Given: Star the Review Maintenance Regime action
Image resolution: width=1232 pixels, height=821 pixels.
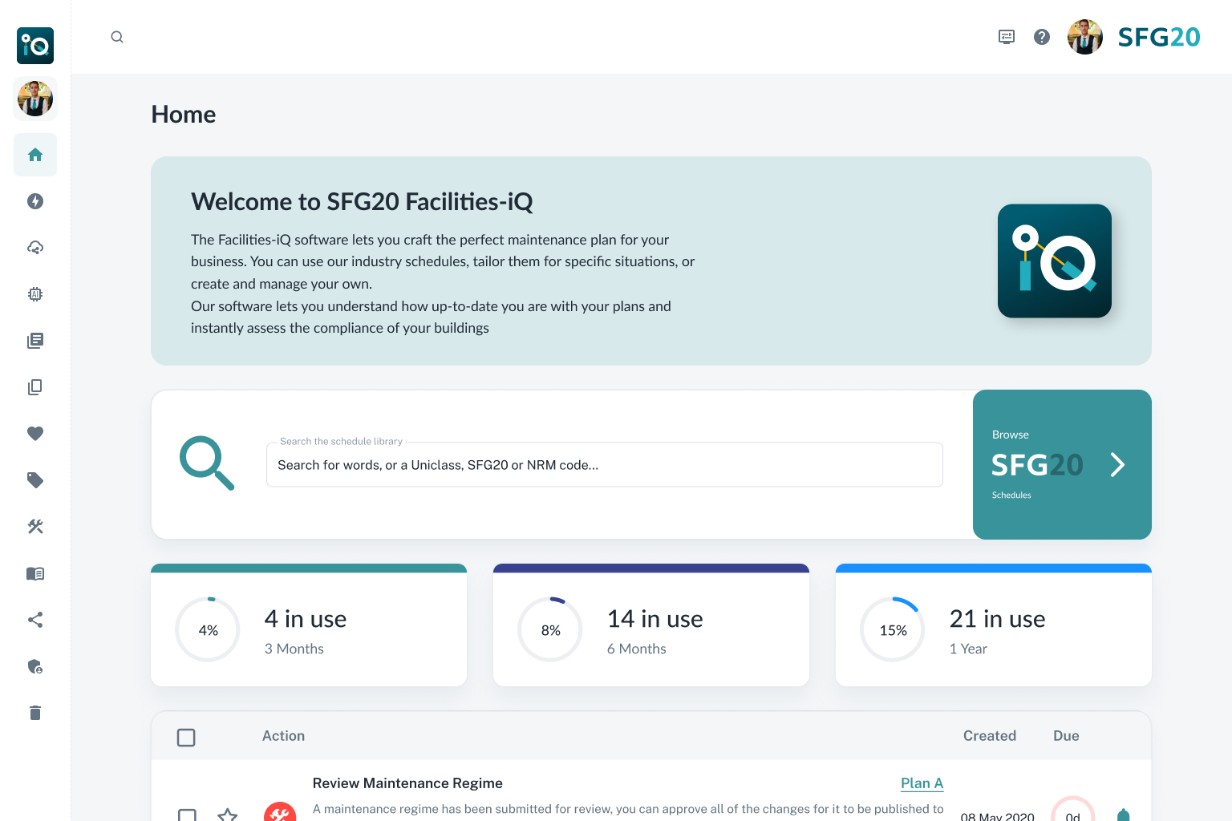Looking at the screenshot, I should pos(228,815).
